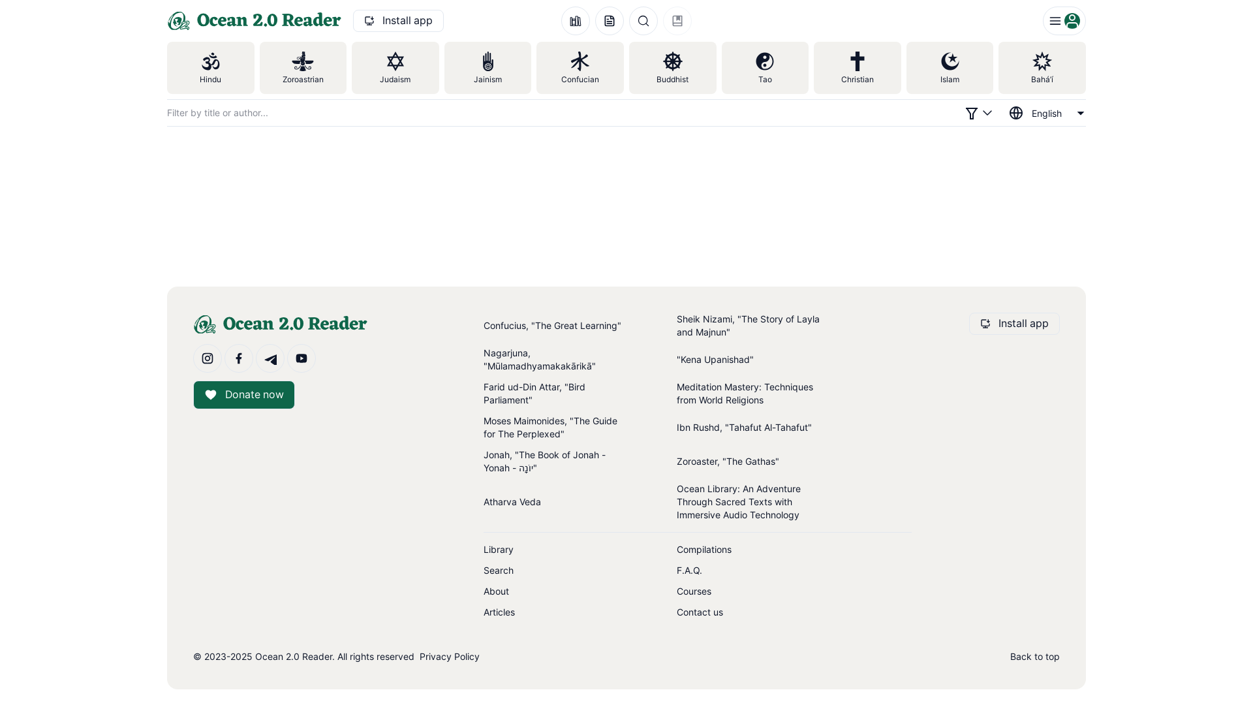Viewport: 1253px width, 705px height.
Task: Select the Judaism star tile
Action: (395, 68)
